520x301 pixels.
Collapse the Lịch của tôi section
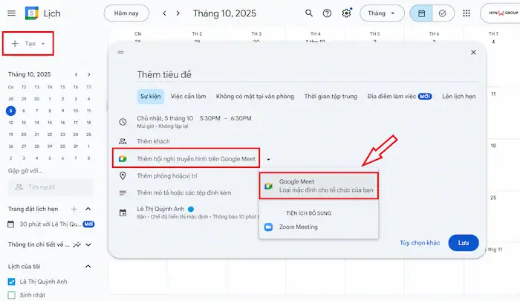click(x=87, y=266)
